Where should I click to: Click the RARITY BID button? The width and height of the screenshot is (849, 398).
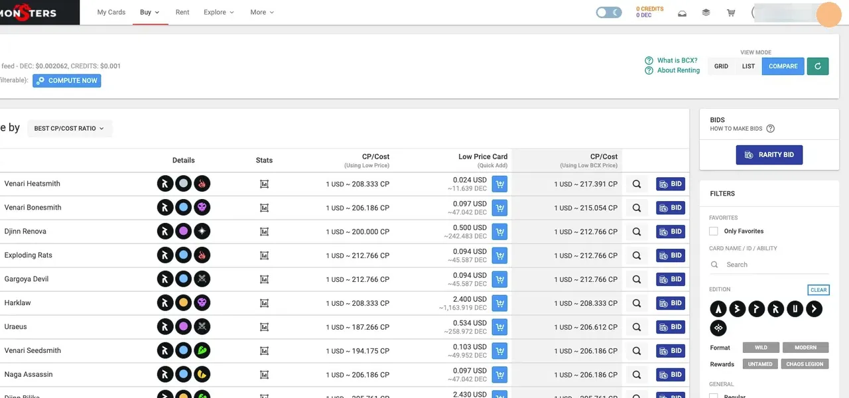tap(769, 155)
